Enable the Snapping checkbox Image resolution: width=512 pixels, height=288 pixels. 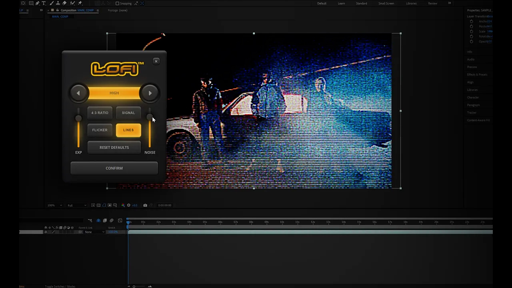[117, 3]
